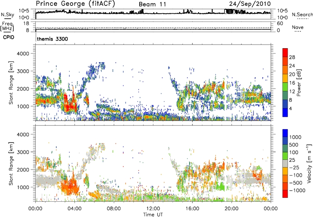The image size is (313, 217).
Task: Click the "60" Nave axis label
Action: point(280,24)
